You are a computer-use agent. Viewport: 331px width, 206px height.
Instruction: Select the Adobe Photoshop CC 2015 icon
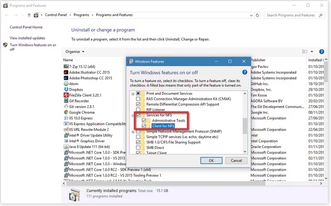(x=66, y=78)
